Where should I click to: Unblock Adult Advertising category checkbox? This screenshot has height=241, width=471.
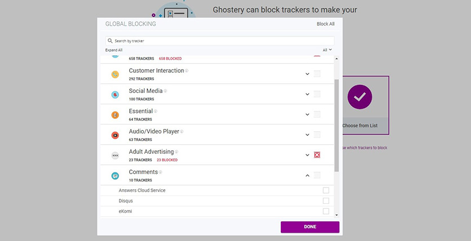point(317,155)
